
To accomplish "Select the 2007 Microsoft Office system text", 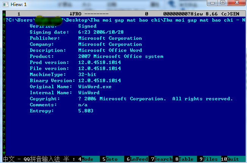I will click(121, 56).
